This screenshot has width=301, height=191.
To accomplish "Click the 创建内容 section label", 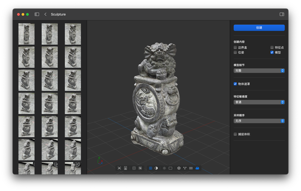I will coord(239,42).
